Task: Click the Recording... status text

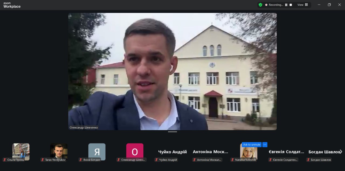Action: [x=276, y=5]
